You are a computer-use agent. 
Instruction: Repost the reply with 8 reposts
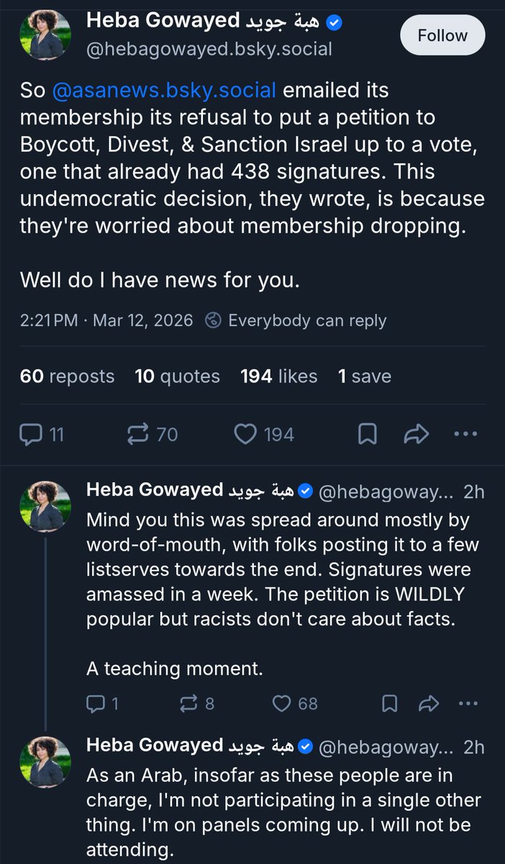pos(186,703)
